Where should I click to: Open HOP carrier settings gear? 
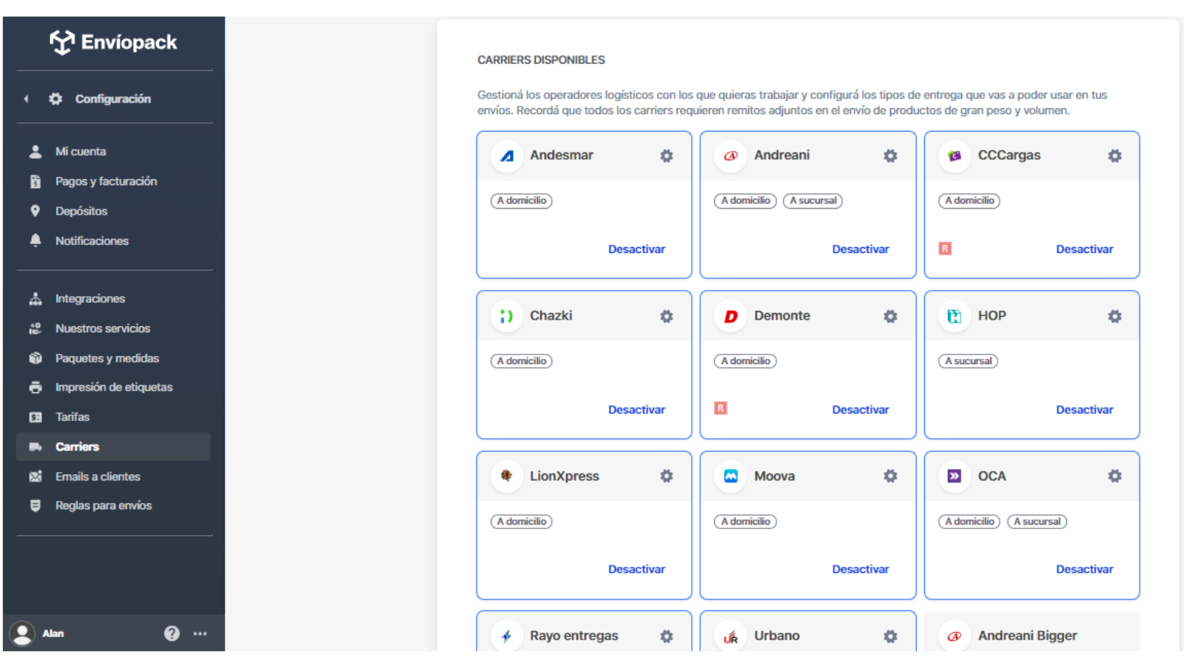tap(1114, 317)
